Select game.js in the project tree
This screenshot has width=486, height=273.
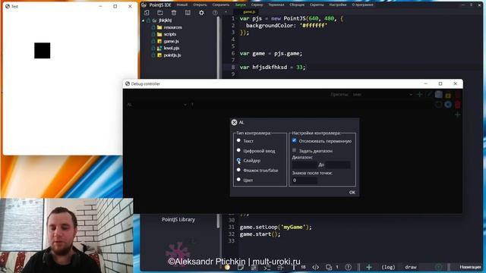[171, 41]
